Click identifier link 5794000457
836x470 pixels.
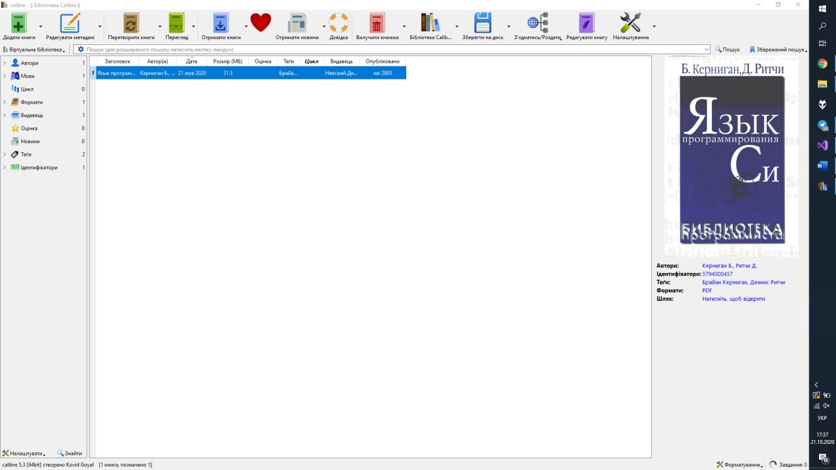click(x=717, y=274)
